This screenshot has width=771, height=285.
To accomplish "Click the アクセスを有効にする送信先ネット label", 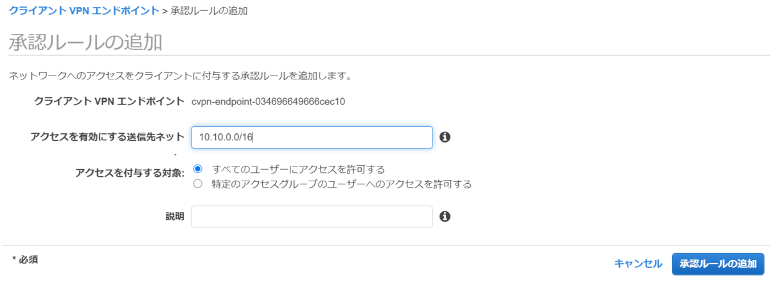I will coord(107,137).
